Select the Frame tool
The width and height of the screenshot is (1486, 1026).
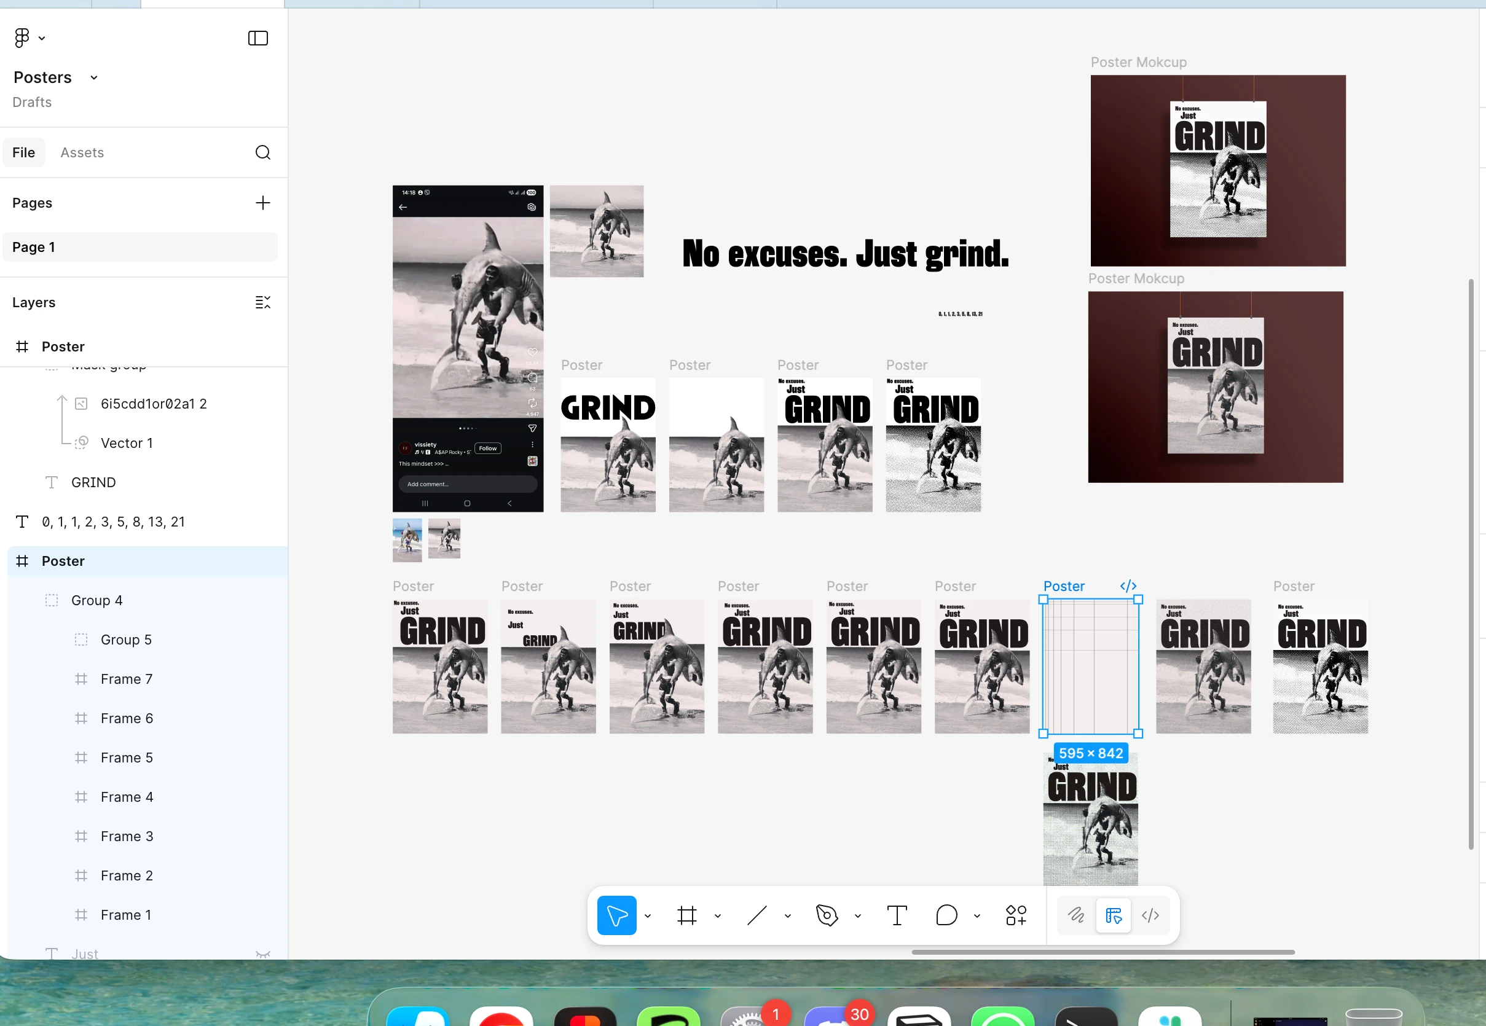click(x=686, y=915)
